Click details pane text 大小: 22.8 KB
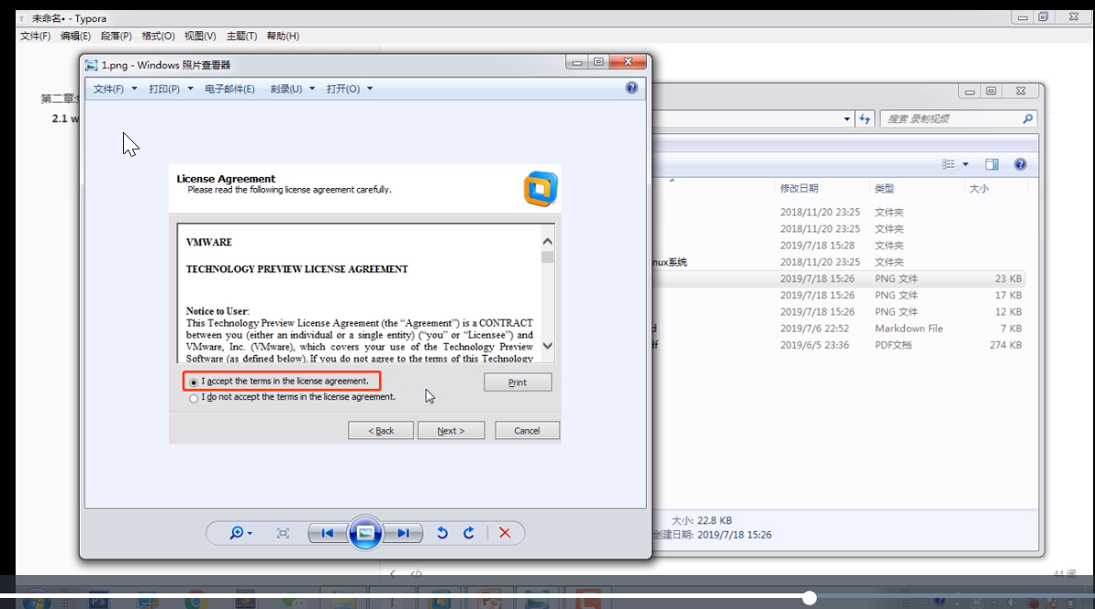1095x609 pixels. pyautogui.click(x=702, y=520)
